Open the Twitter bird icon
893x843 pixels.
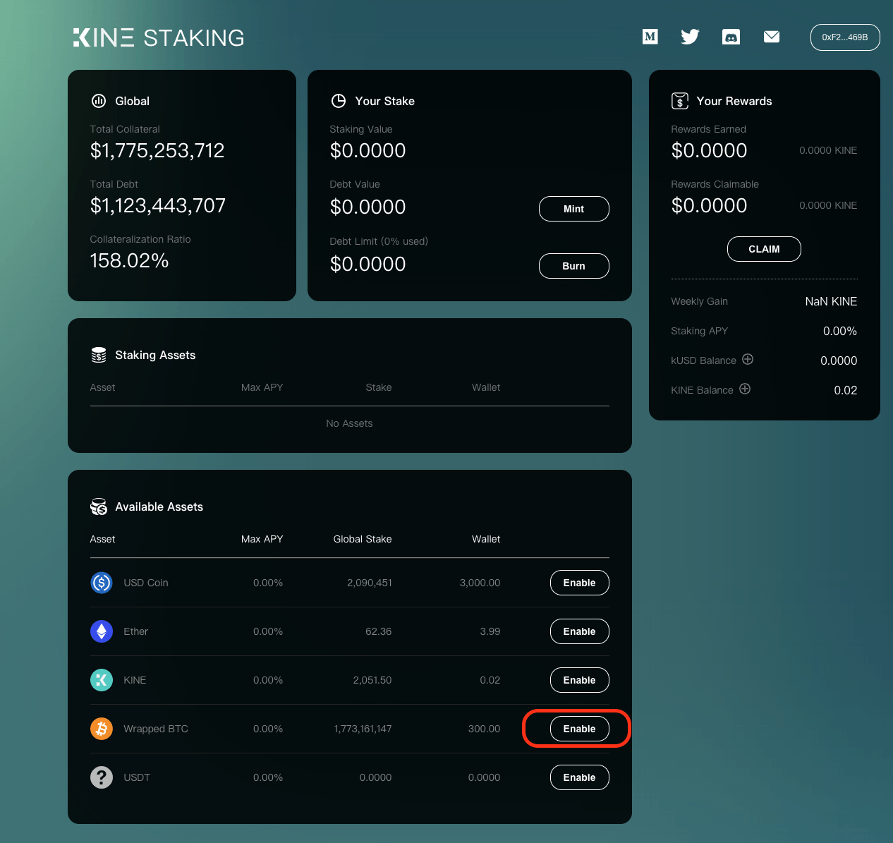click(x=690, y=37)
